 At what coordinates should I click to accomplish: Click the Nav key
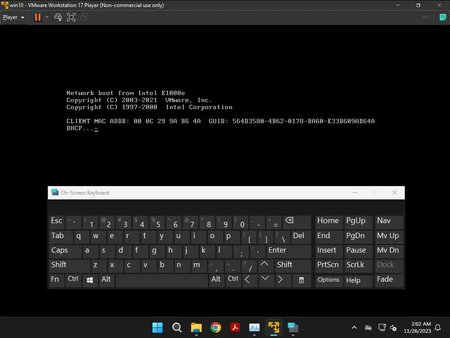389,222
